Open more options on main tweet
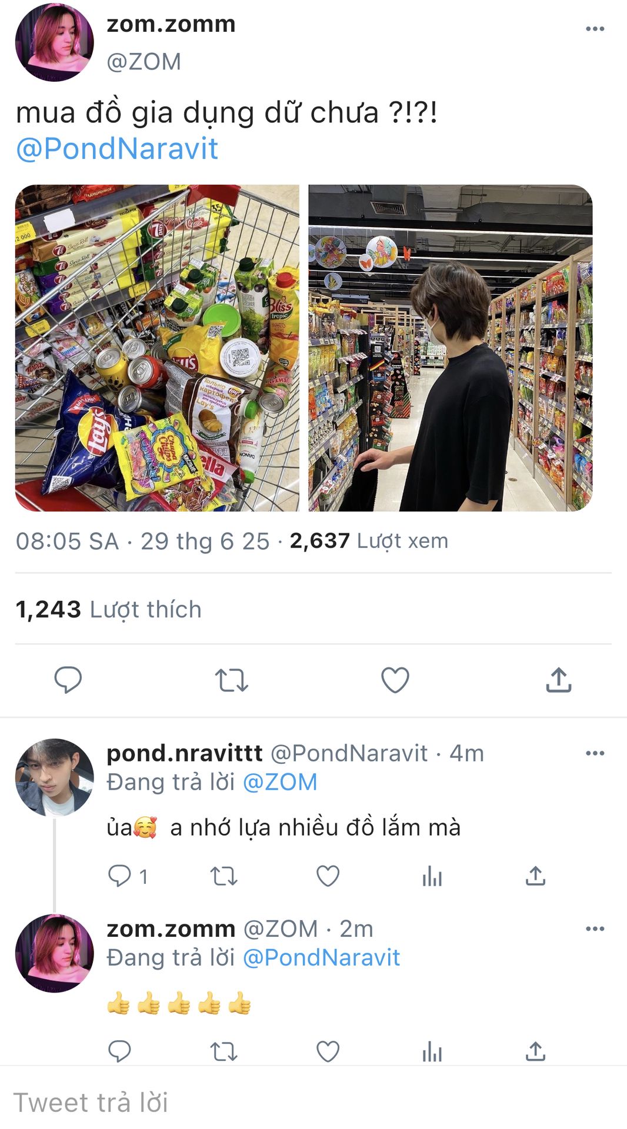Viewport: 627px width, 1129px height. (x=595, y=29)
